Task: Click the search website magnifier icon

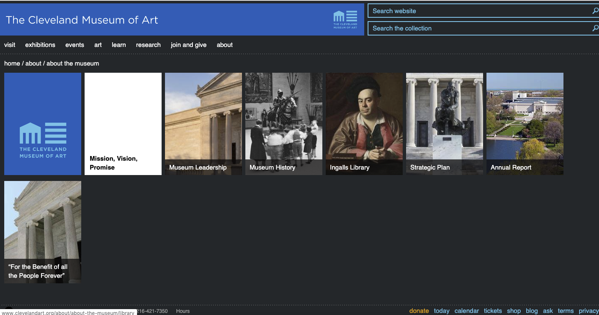Action: (x=595, y=11)
